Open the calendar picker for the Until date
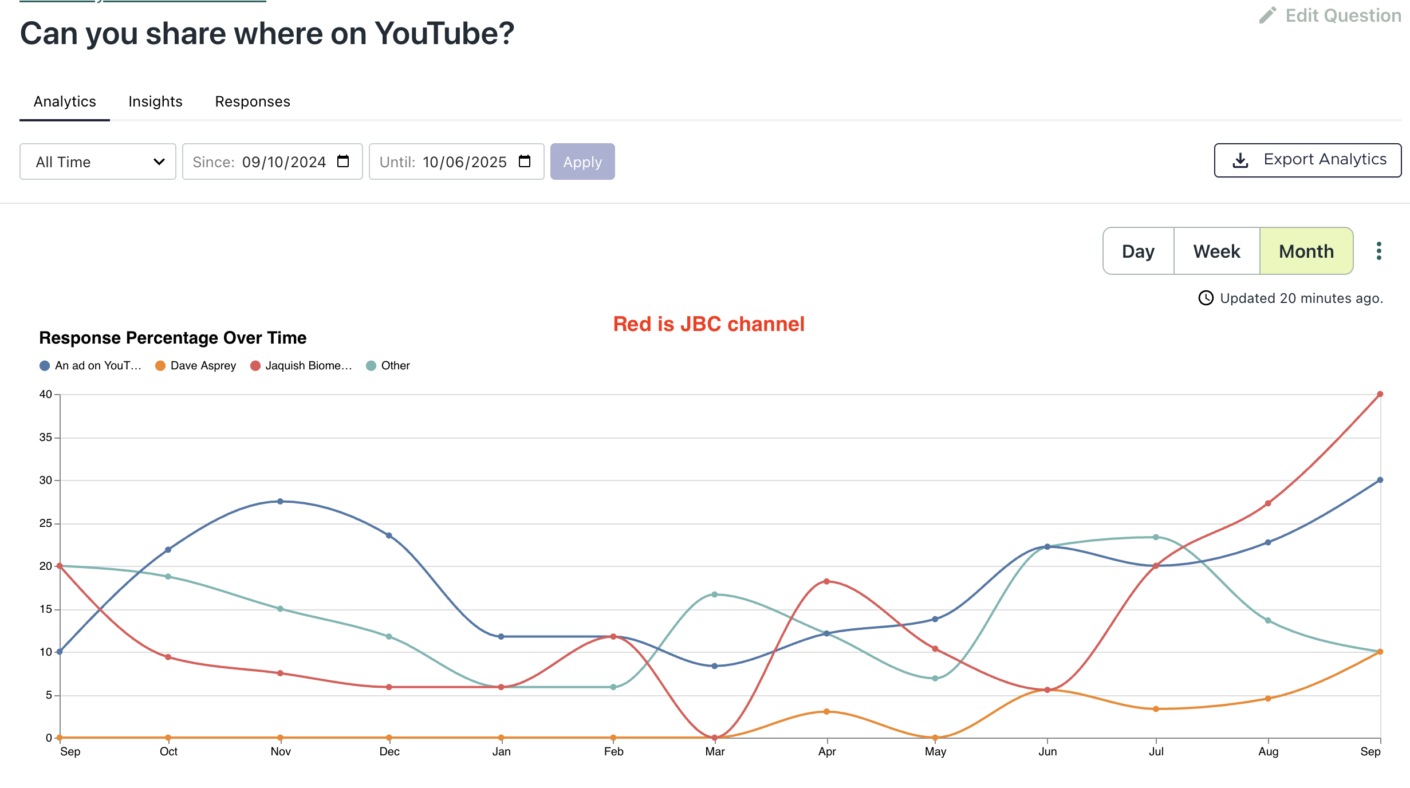 [525, 161]
